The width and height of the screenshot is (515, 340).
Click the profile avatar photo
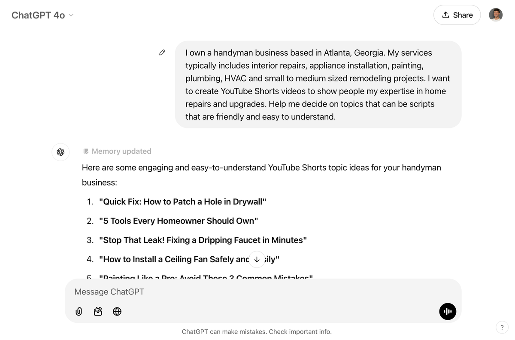tap(496, 14)
